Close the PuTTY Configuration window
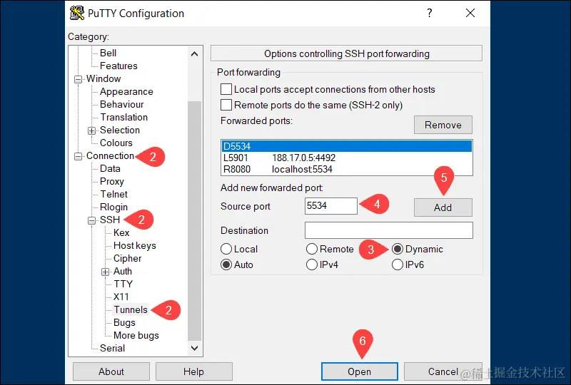This screenshot has height=385, width=571. pyautogui.click(x=470, y=13)
